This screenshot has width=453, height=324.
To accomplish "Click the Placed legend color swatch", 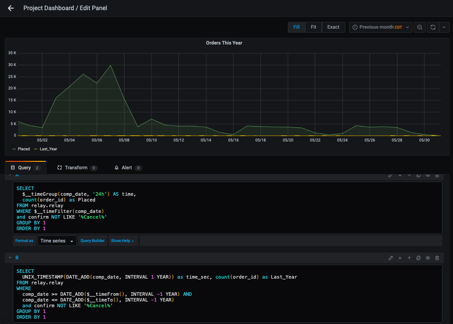I will pyautogui.click(x=14, y=149).
